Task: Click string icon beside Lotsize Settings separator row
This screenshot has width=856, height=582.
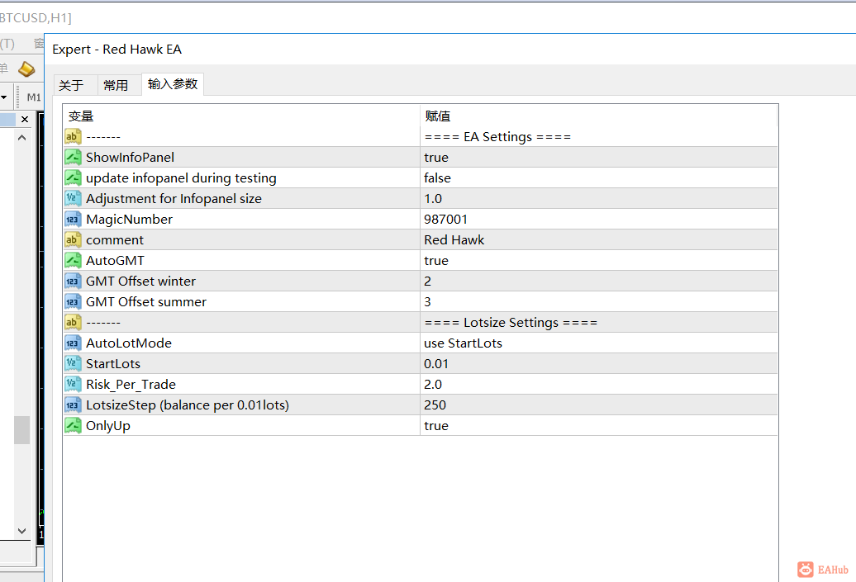Action: (x=73, y=322)
